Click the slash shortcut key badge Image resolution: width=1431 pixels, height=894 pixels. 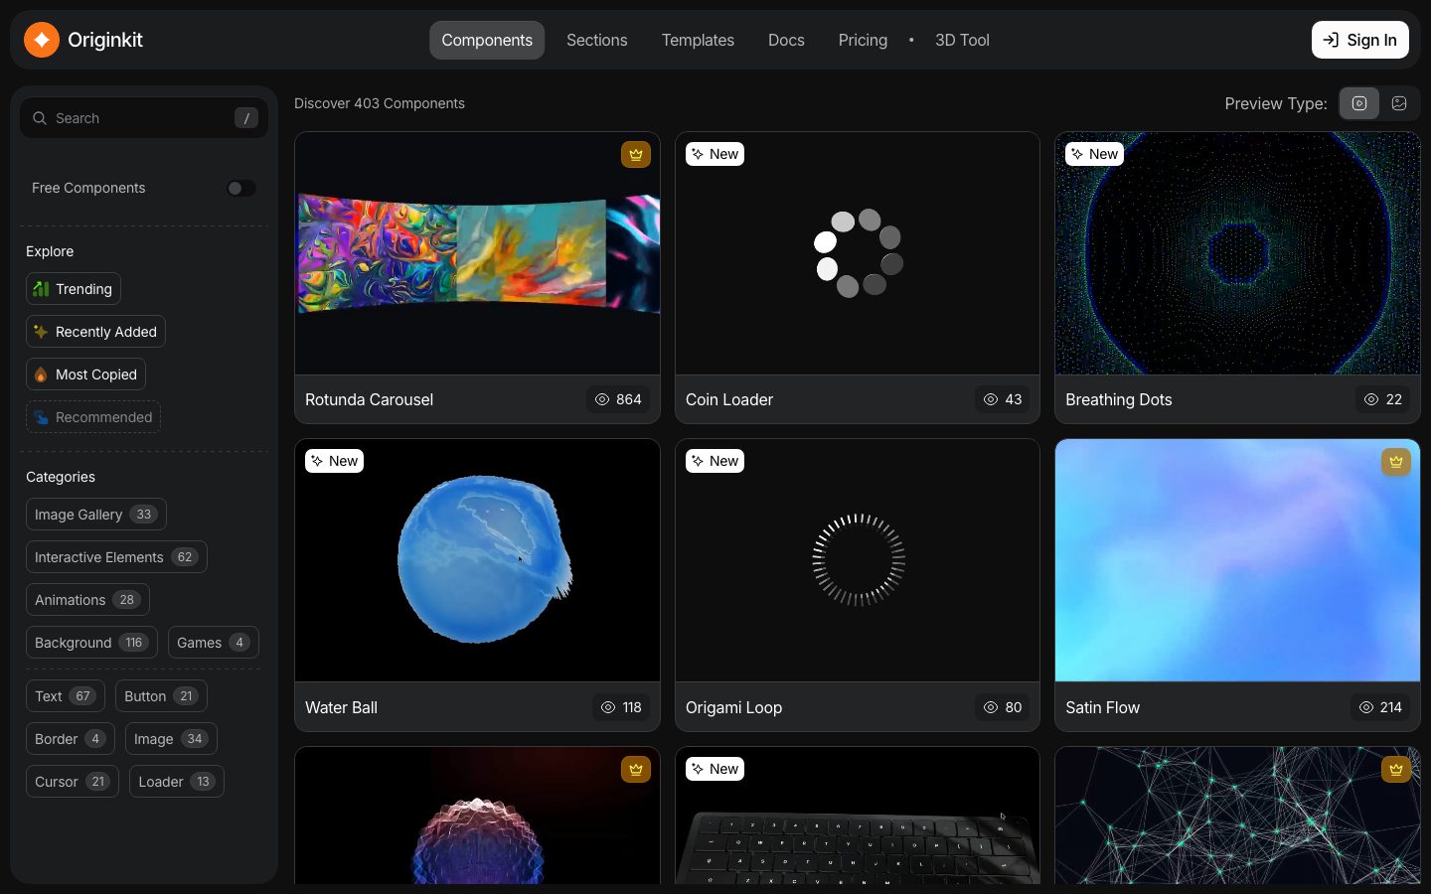(246, 118)
